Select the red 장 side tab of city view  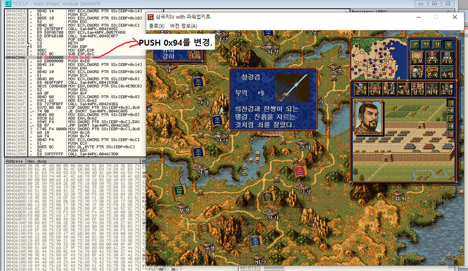[x=451, y=134]
